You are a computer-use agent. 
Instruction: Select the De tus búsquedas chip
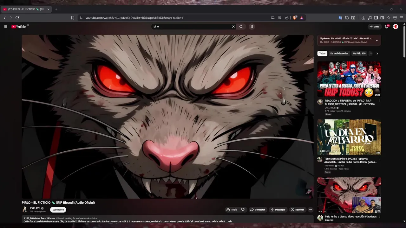coord(339,54)
